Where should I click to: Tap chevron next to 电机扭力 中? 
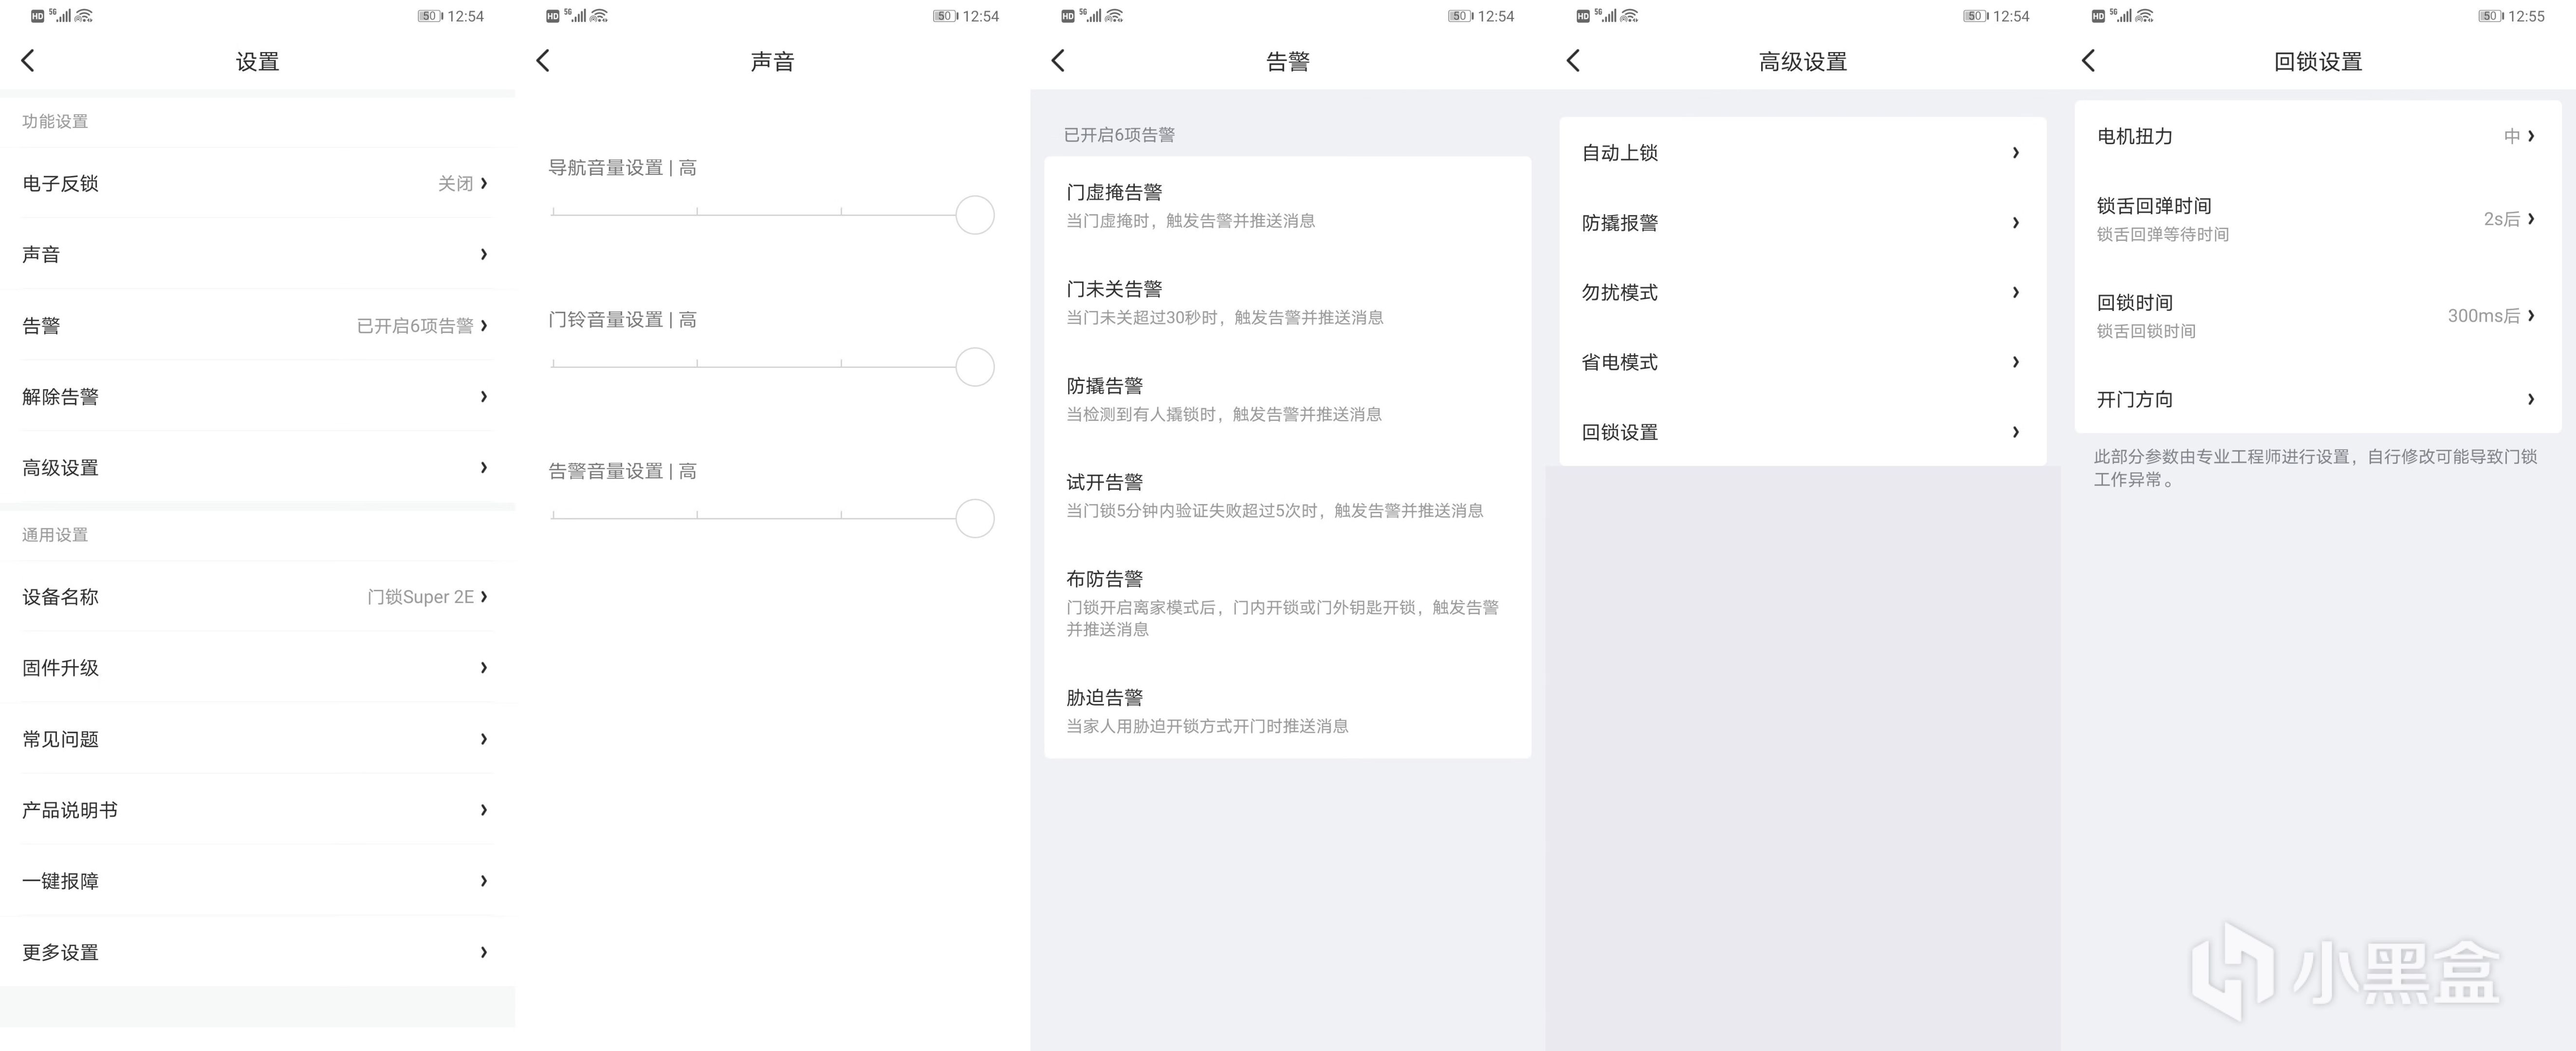[2530, 136]
